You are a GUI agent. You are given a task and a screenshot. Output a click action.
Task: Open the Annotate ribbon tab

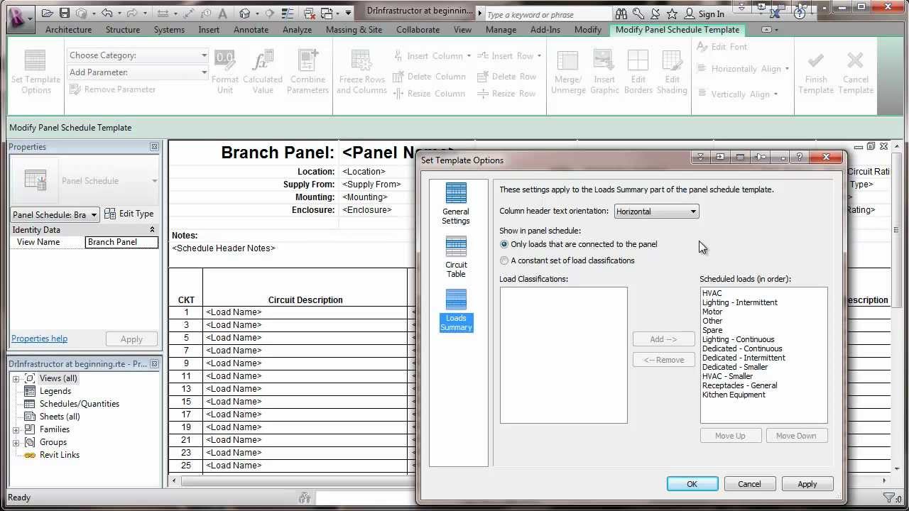251,30
